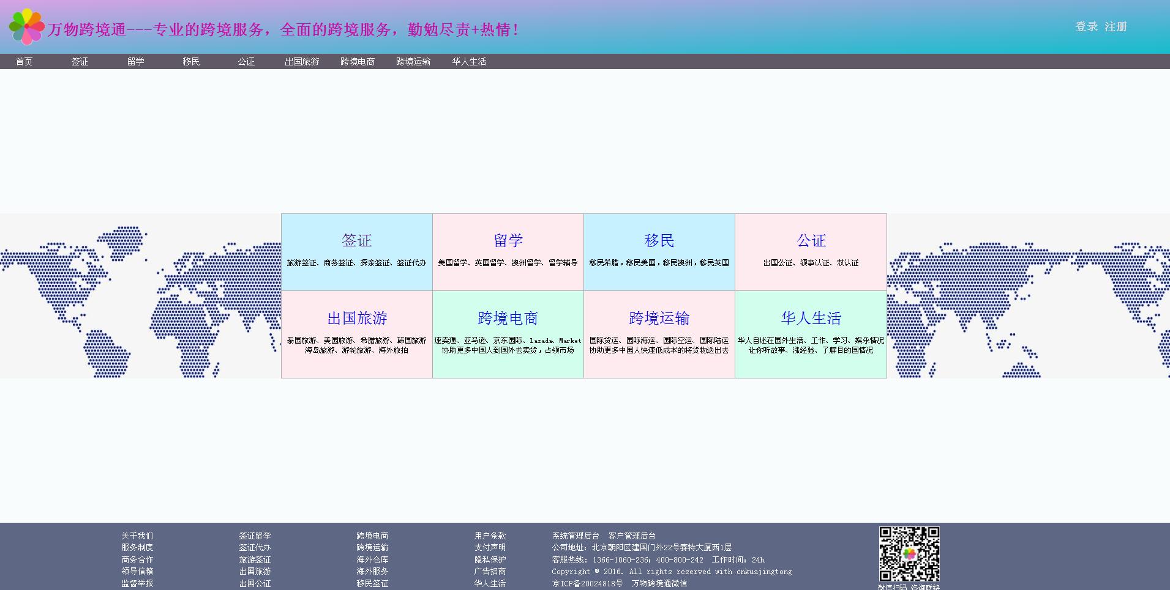Click the 系统管理后台 footer link
Viewport: 1170px width, 590px height.
coord(576,536)
